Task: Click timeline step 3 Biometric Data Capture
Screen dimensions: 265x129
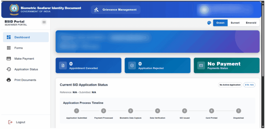Action: pos(130,111)
